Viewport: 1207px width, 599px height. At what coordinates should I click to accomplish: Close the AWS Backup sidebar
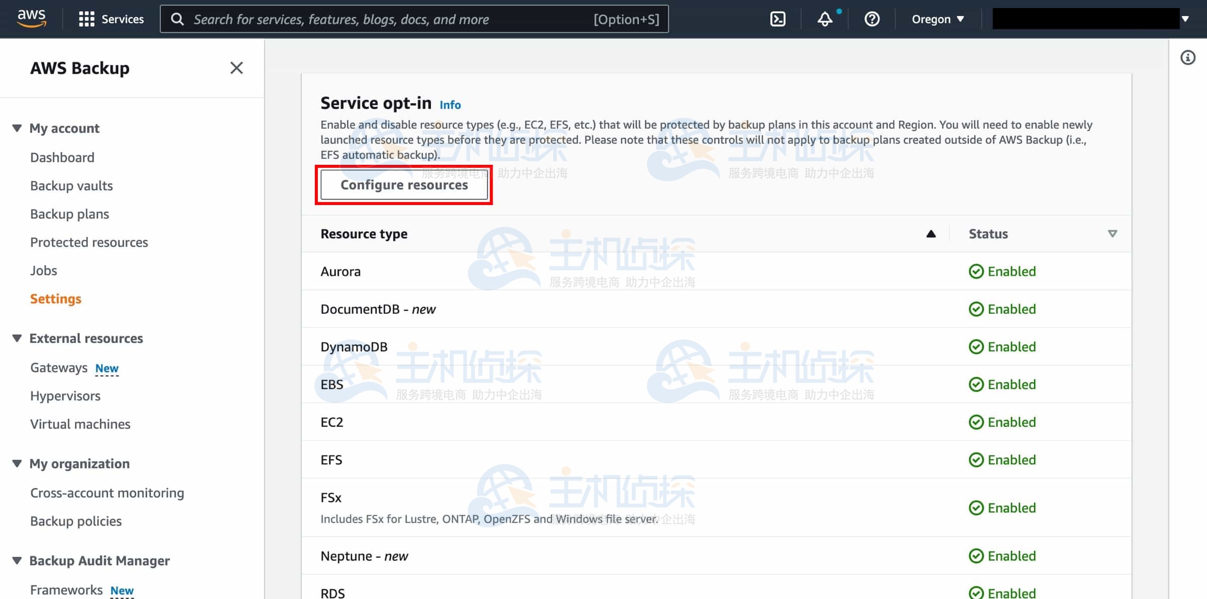click(x=236, y=68)
